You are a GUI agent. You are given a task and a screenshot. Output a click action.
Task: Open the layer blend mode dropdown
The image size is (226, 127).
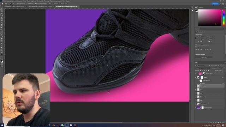pos(203,68)
